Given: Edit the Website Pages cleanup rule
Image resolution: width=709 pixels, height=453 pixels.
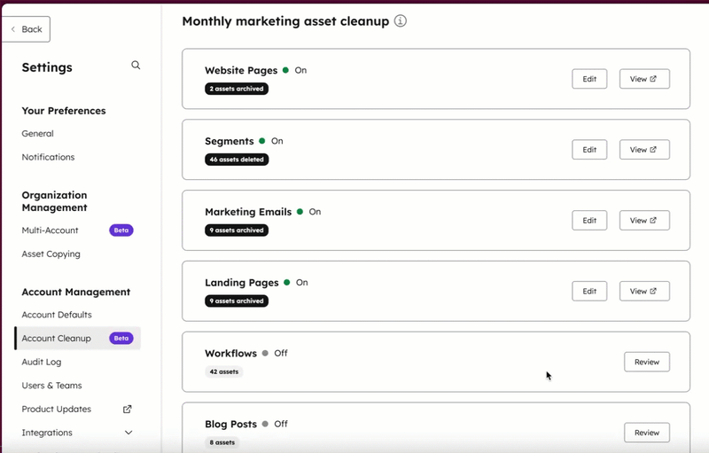Looking at the screenshot, I should [589, 79].
